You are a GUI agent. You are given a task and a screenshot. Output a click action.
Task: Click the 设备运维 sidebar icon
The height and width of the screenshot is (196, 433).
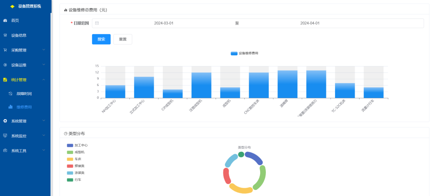(5, 65)
